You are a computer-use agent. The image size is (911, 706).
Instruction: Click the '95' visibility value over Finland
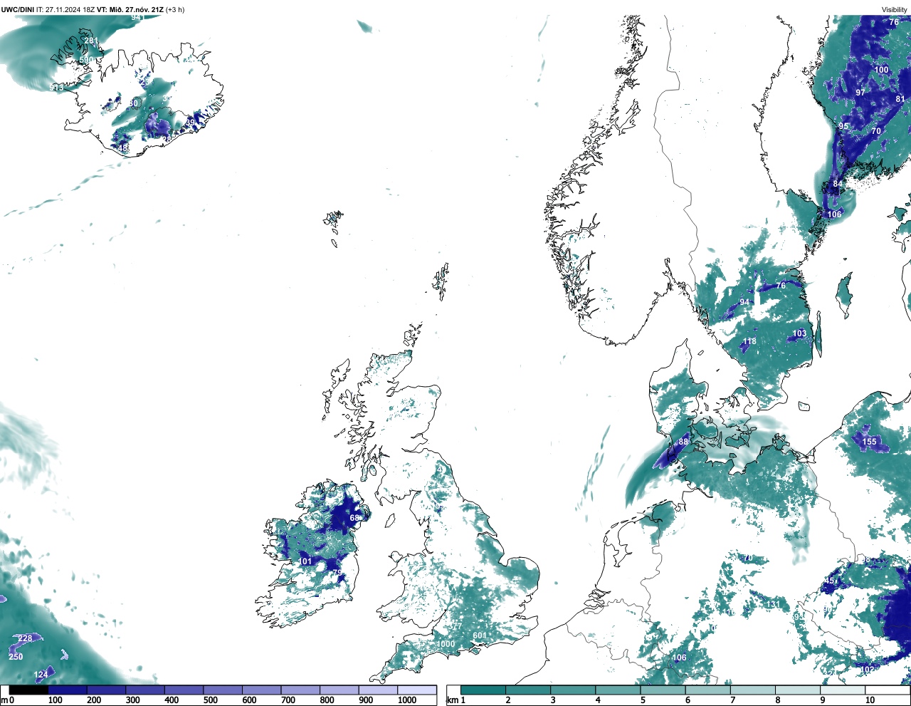(x=843, y=126)
